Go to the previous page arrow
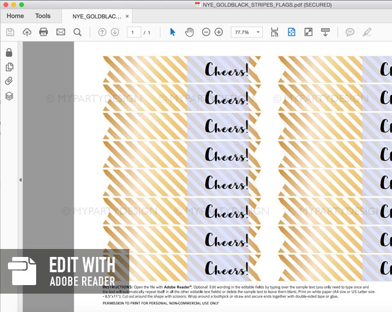This screenshot has width=392, height=312. tap(102, 32)
